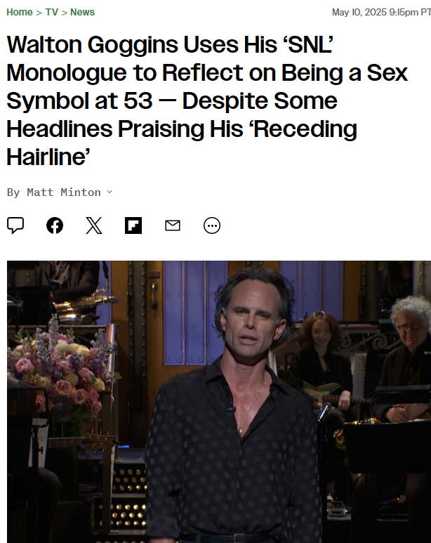Click the Walton Goggins article headline

click(207, 100)
